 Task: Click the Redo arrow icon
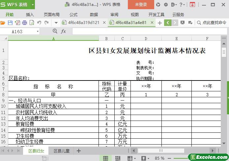[x=46, y=23]
